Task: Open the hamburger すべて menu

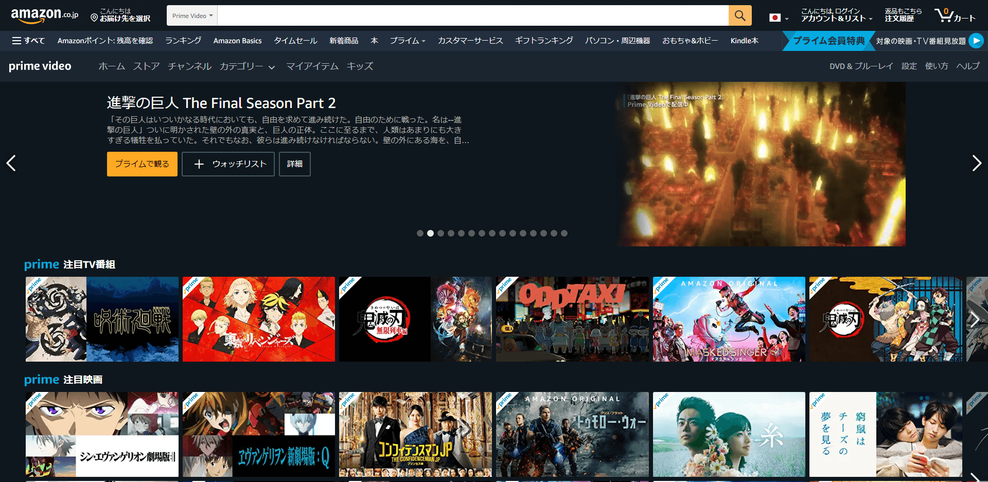Action: click(28, 41)
